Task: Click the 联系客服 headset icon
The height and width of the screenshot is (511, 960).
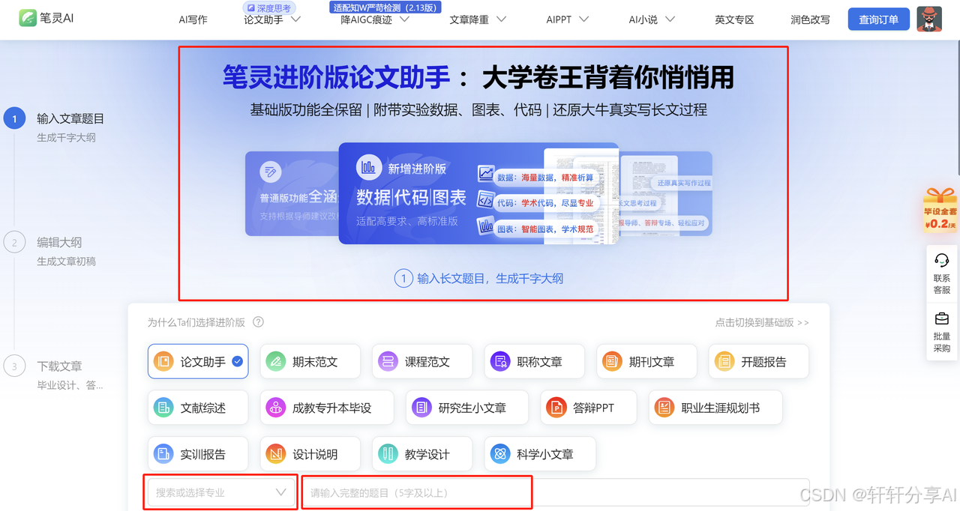Action: pyautogui.click(x=942, y=261)
